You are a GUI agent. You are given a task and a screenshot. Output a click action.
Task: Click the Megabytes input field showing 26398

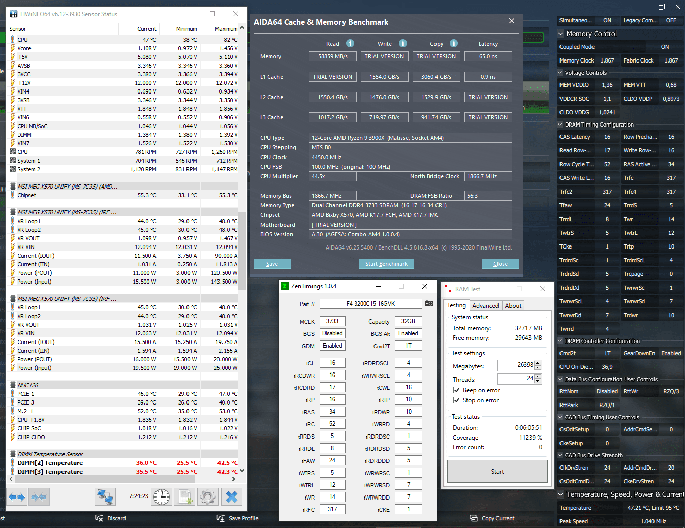pyautogui.click(x=516, y=365)
